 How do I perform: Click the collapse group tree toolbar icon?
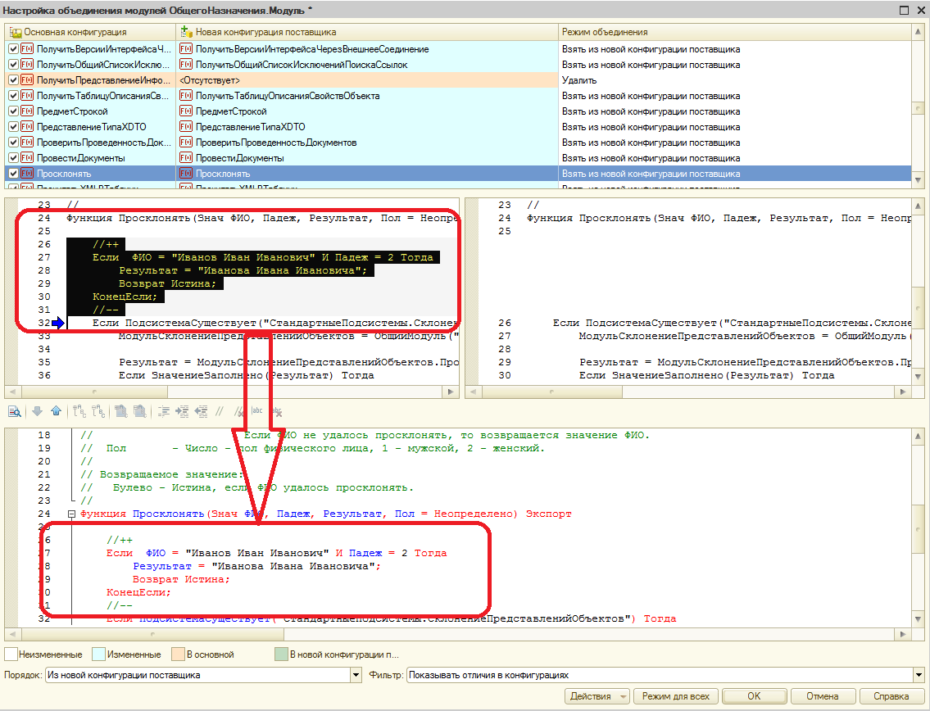98,411
